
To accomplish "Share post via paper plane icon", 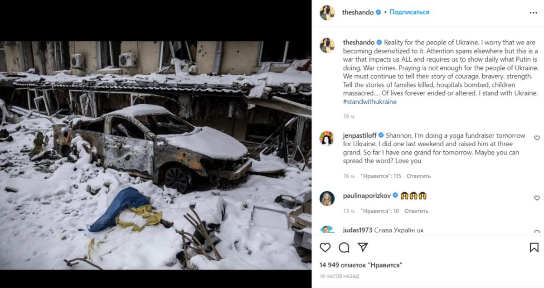I will 363,247.
